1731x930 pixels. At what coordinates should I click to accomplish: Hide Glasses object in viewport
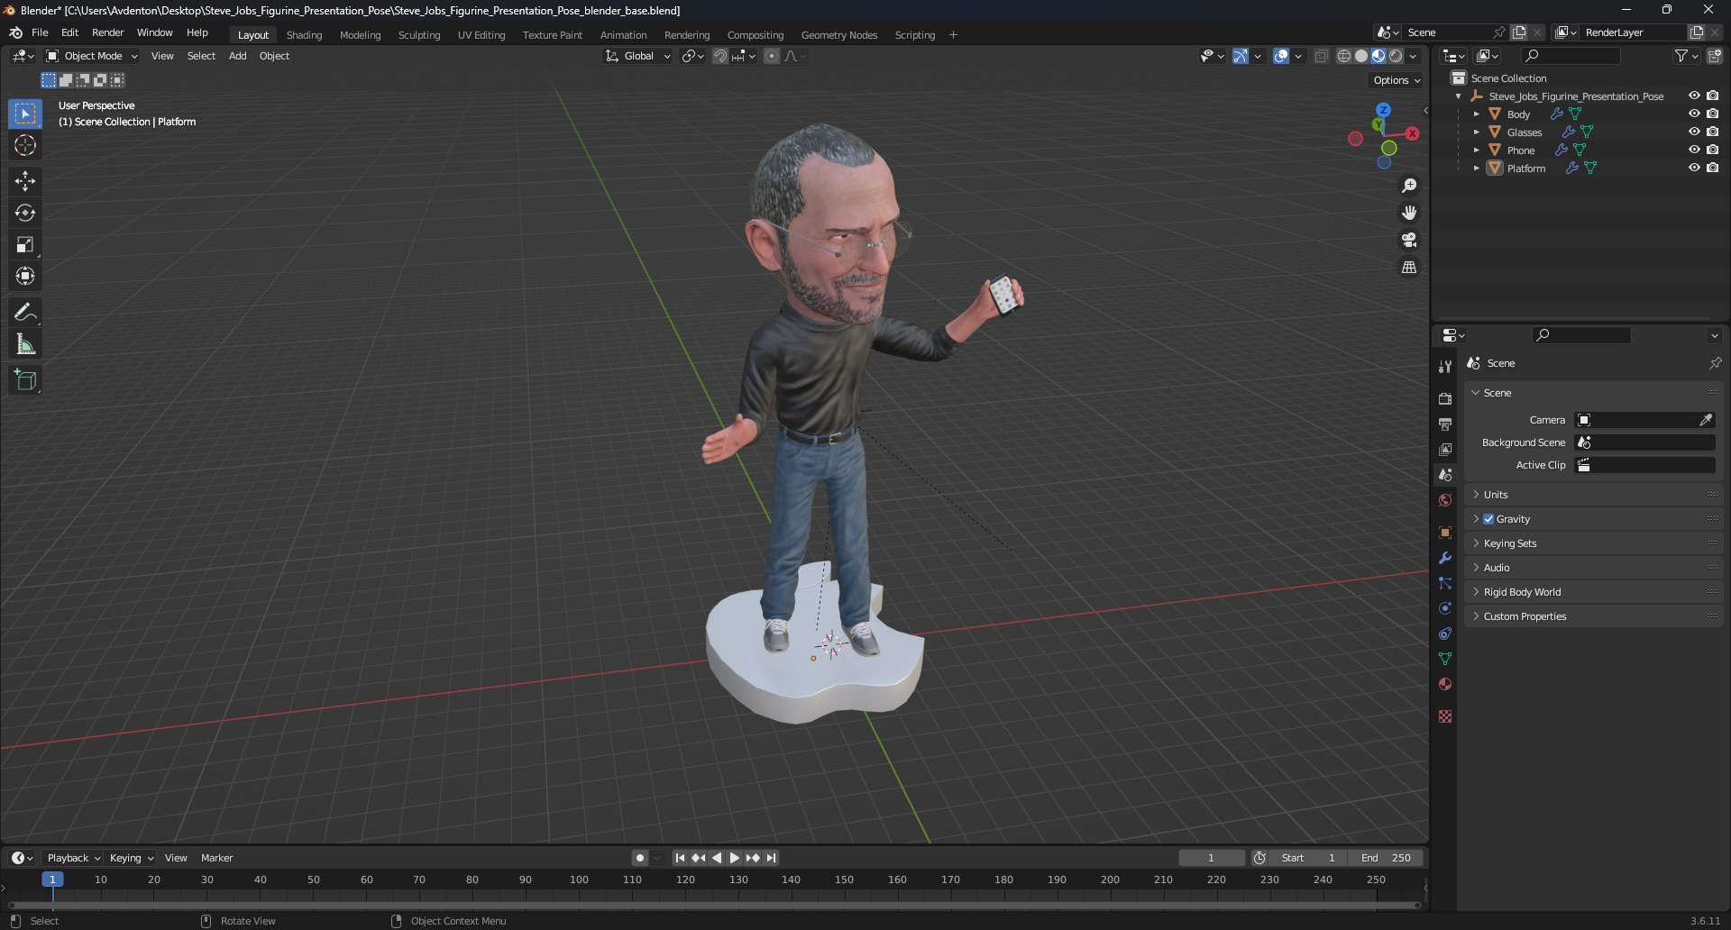click(x=1694, y=132)
